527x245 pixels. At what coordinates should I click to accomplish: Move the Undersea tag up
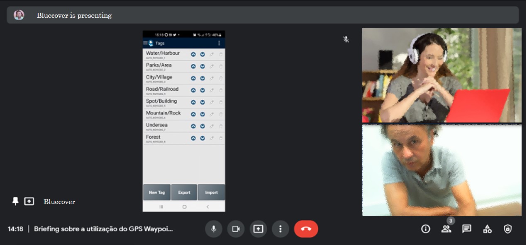click(193, 126)
